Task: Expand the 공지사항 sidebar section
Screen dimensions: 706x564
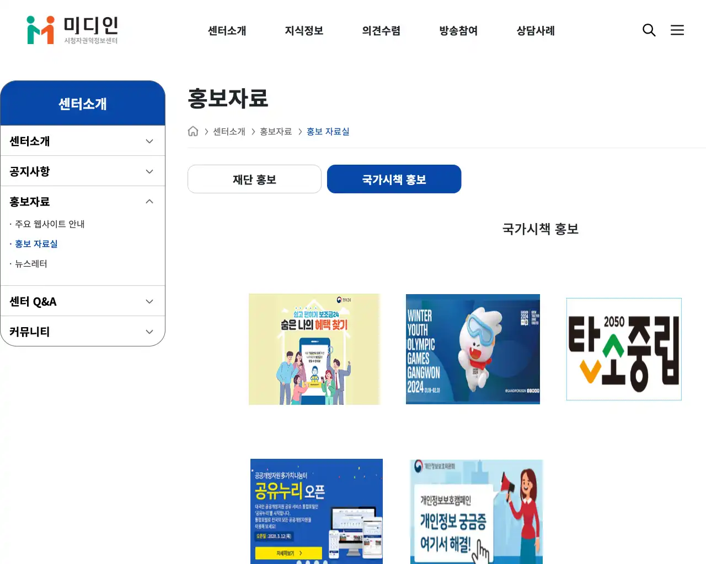Action: tap(83, 171)
